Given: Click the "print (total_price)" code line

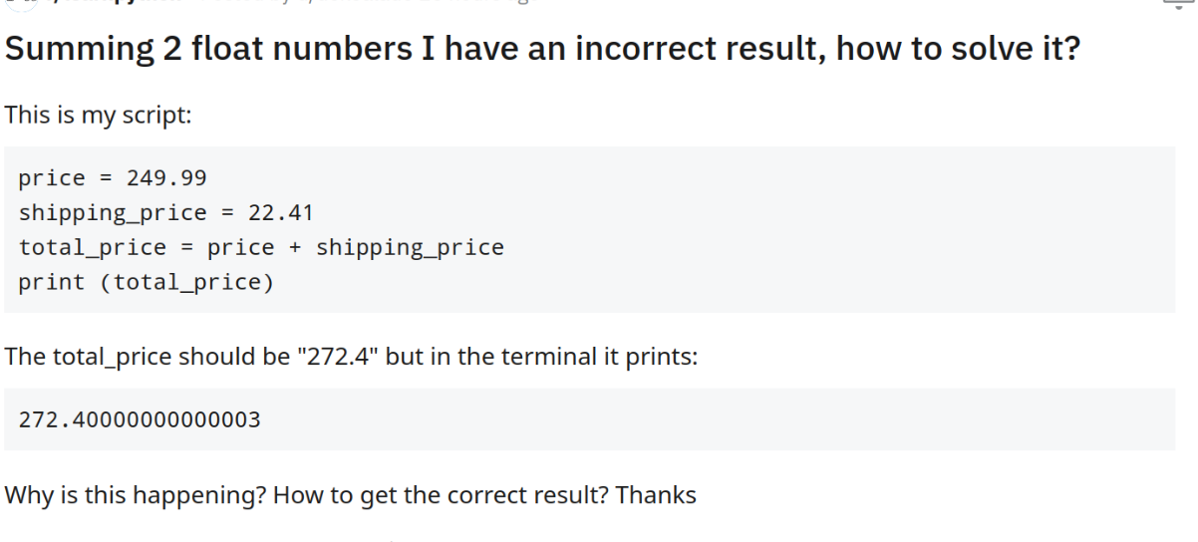Looking at the screenshot, I should coord(146,282).
